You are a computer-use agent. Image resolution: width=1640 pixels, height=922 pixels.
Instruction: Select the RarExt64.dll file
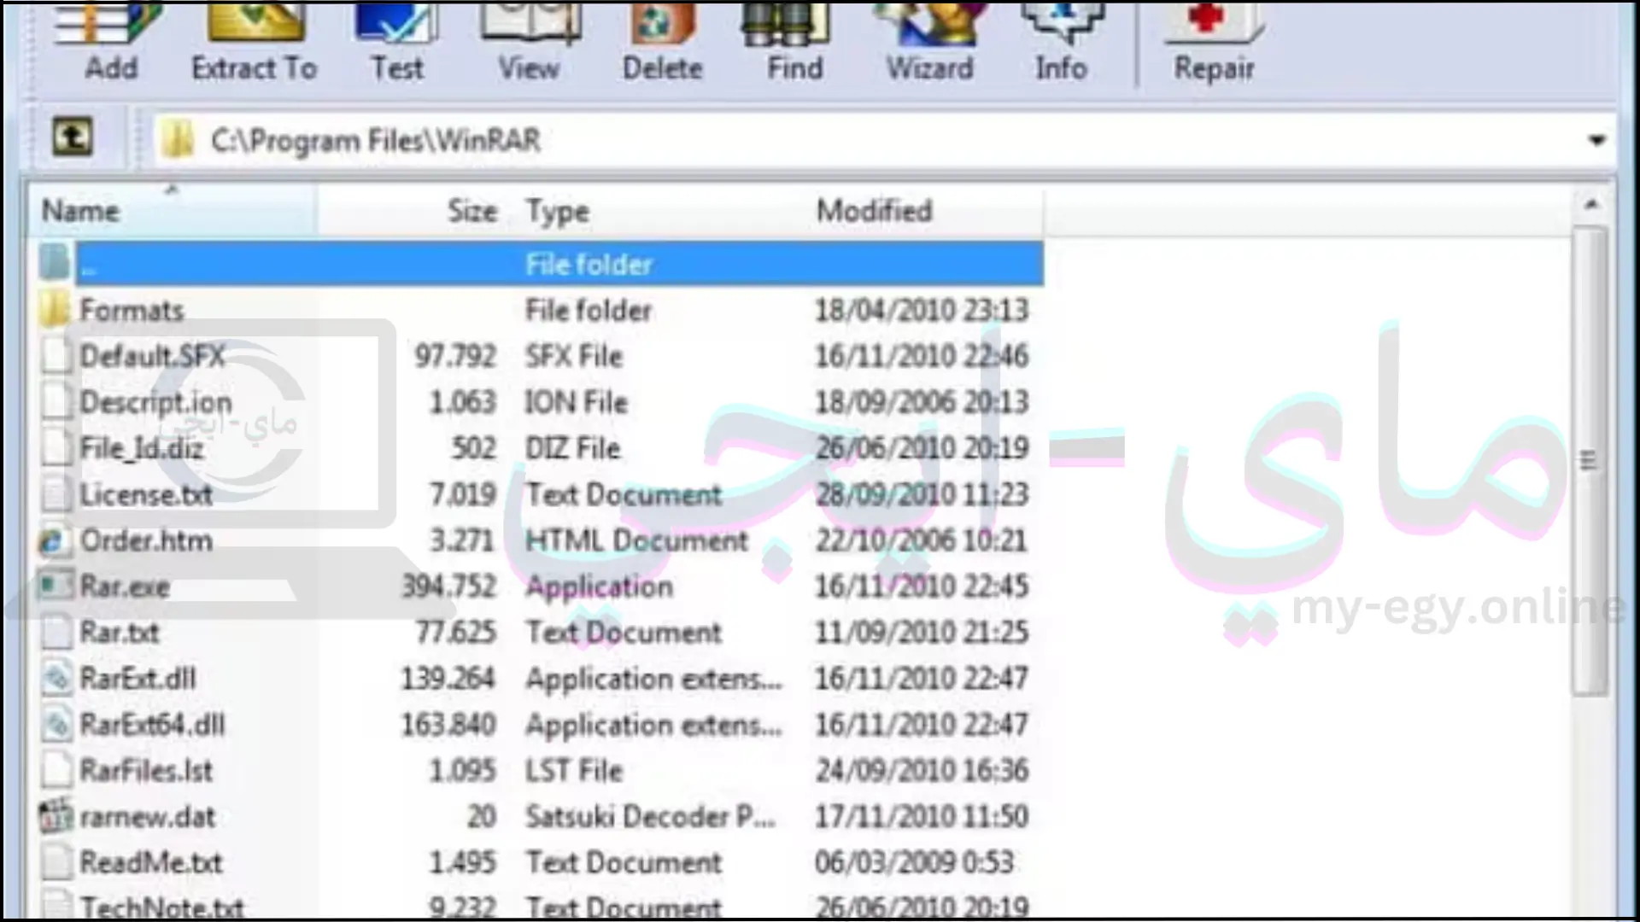click(x=152, y=725)
